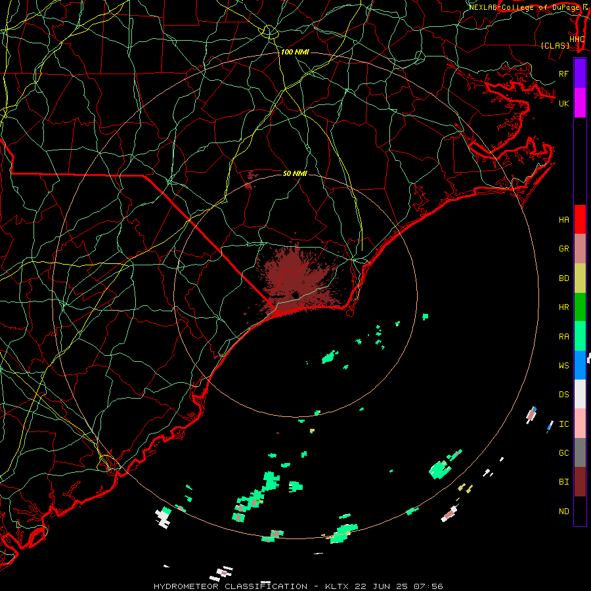Image resolution: width=591 pixels, height=591 pixels.
Task: Click the WS legend label
Action: coord(563,365)
